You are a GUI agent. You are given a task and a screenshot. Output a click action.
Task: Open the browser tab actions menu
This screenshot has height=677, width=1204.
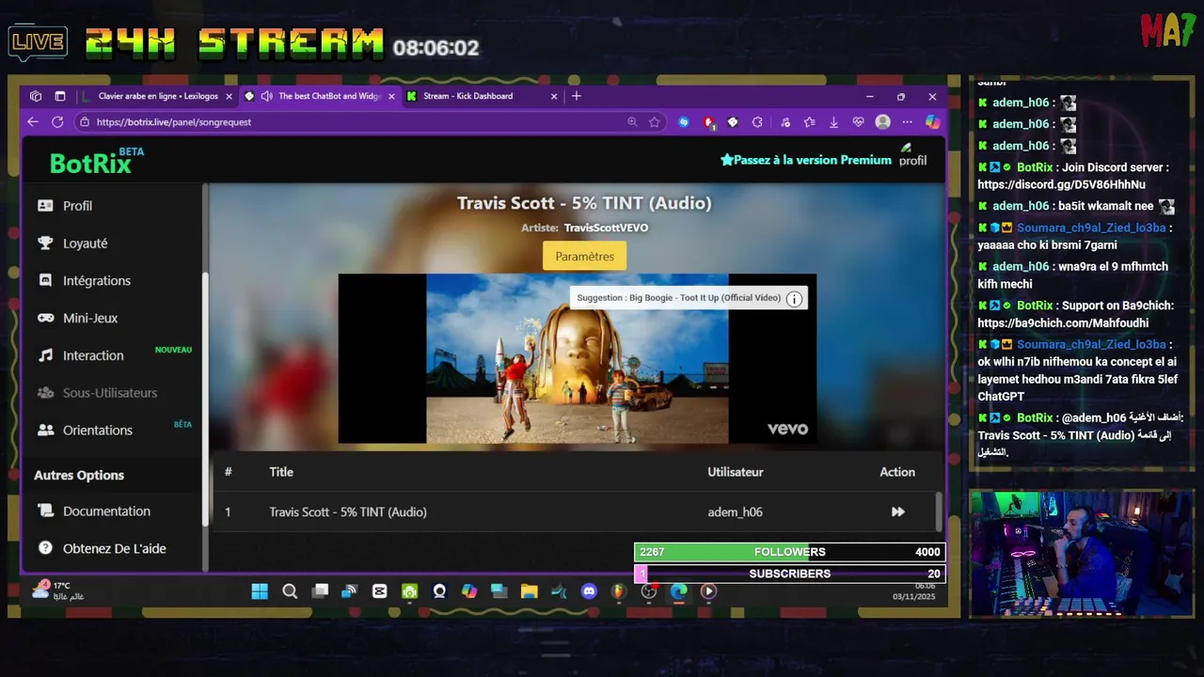60,96
